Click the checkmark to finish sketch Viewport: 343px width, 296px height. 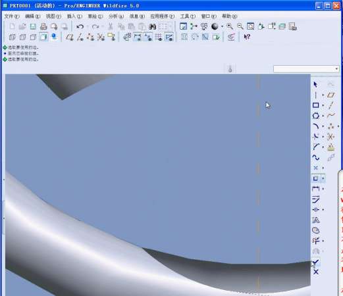[315, 262]
